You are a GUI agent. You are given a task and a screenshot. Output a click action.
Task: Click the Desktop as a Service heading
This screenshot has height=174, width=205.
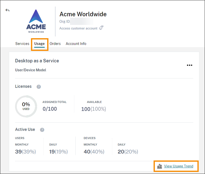tap(37, 61)
